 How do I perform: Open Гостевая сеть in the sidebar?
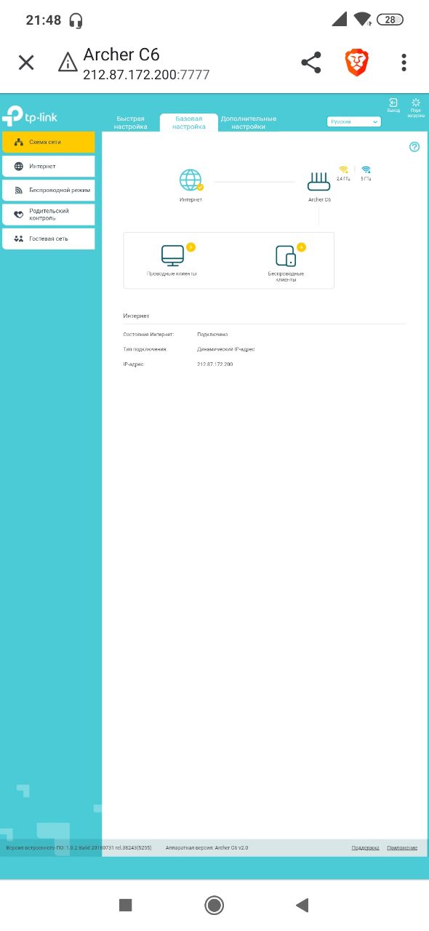[49, 239]
